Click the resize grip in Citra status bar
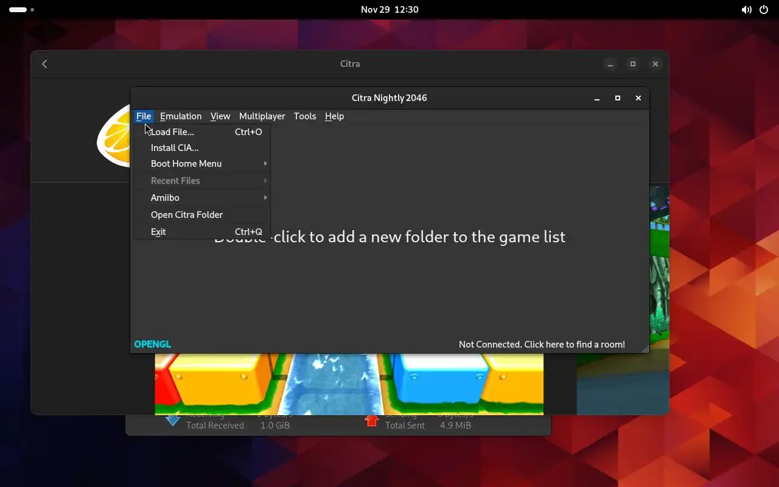 click(x=645, y=349)
